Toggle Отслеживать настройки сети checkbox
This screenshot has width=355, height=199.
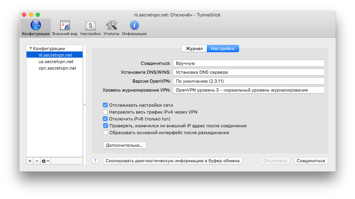[105, 105]
